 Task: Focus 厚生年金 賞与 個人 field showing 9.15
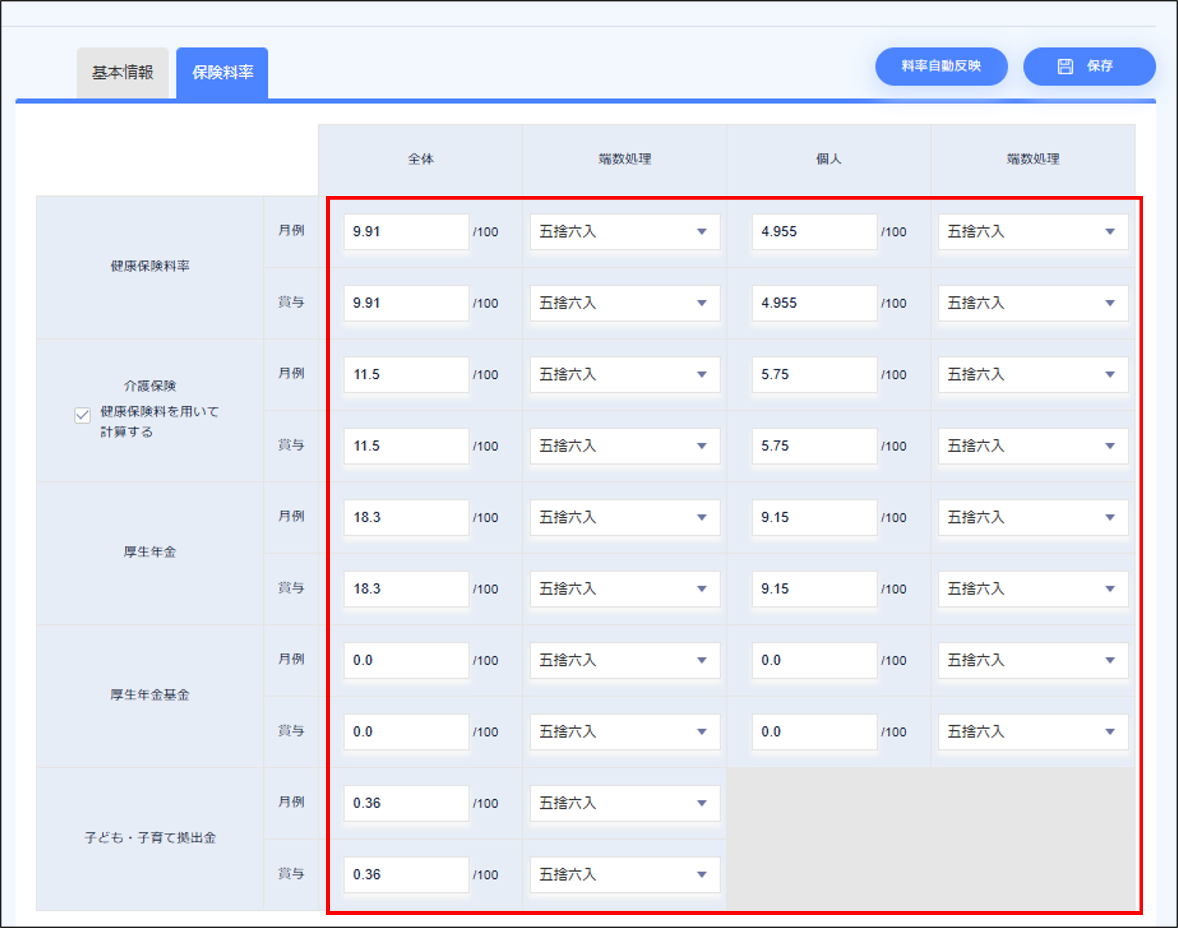[x=813, y=589]
